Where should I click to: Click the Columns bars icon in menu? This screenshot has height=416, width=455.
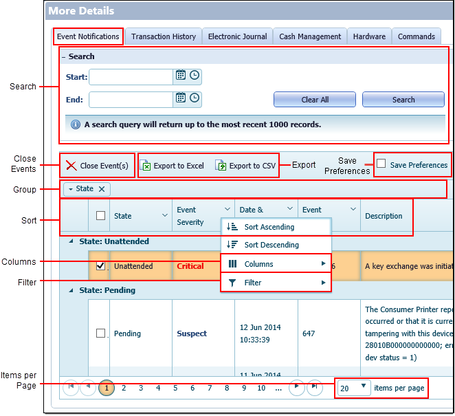pyautogui.click(x=232, y=263)
